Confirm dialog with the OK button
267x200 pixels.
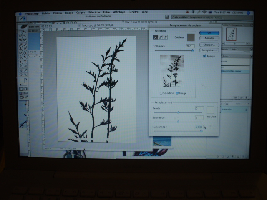[209, 33]
